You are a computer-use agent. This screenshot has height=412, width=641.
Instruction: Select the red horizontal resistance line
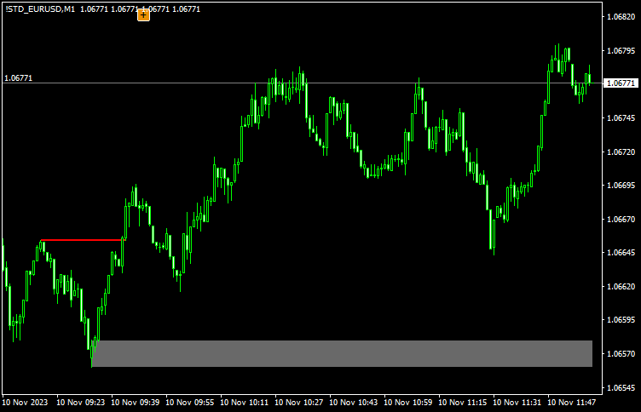coord(81,240)
